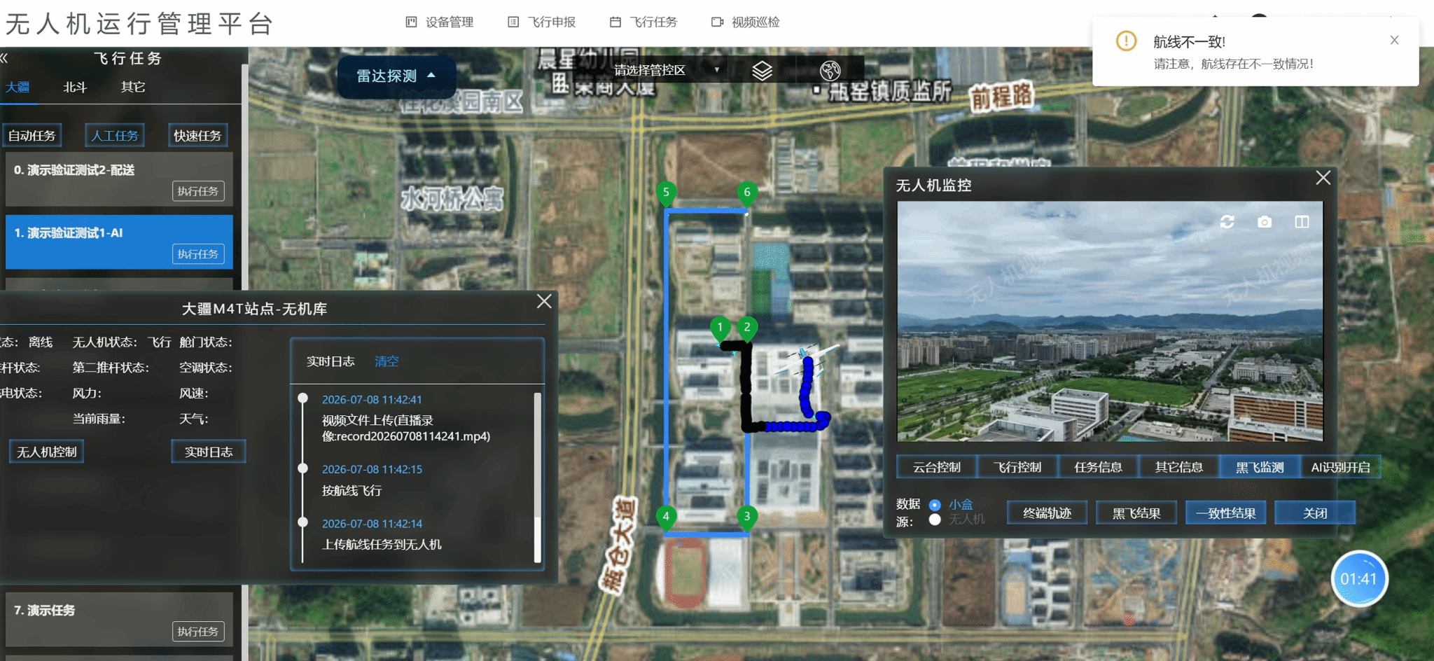This screenshot has width=1434, height=661.
Task: Show the 快速任务 list
Action: (197, 135)
